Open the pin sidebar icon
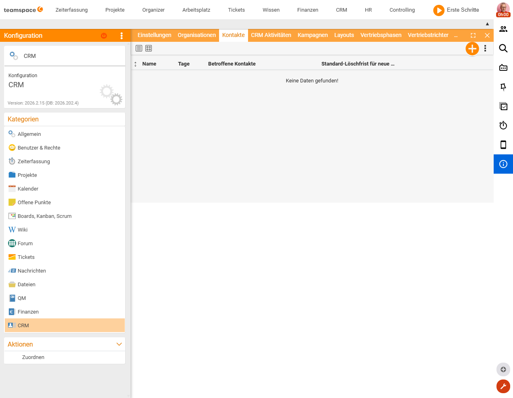513x398 pixels. point(503,87)
